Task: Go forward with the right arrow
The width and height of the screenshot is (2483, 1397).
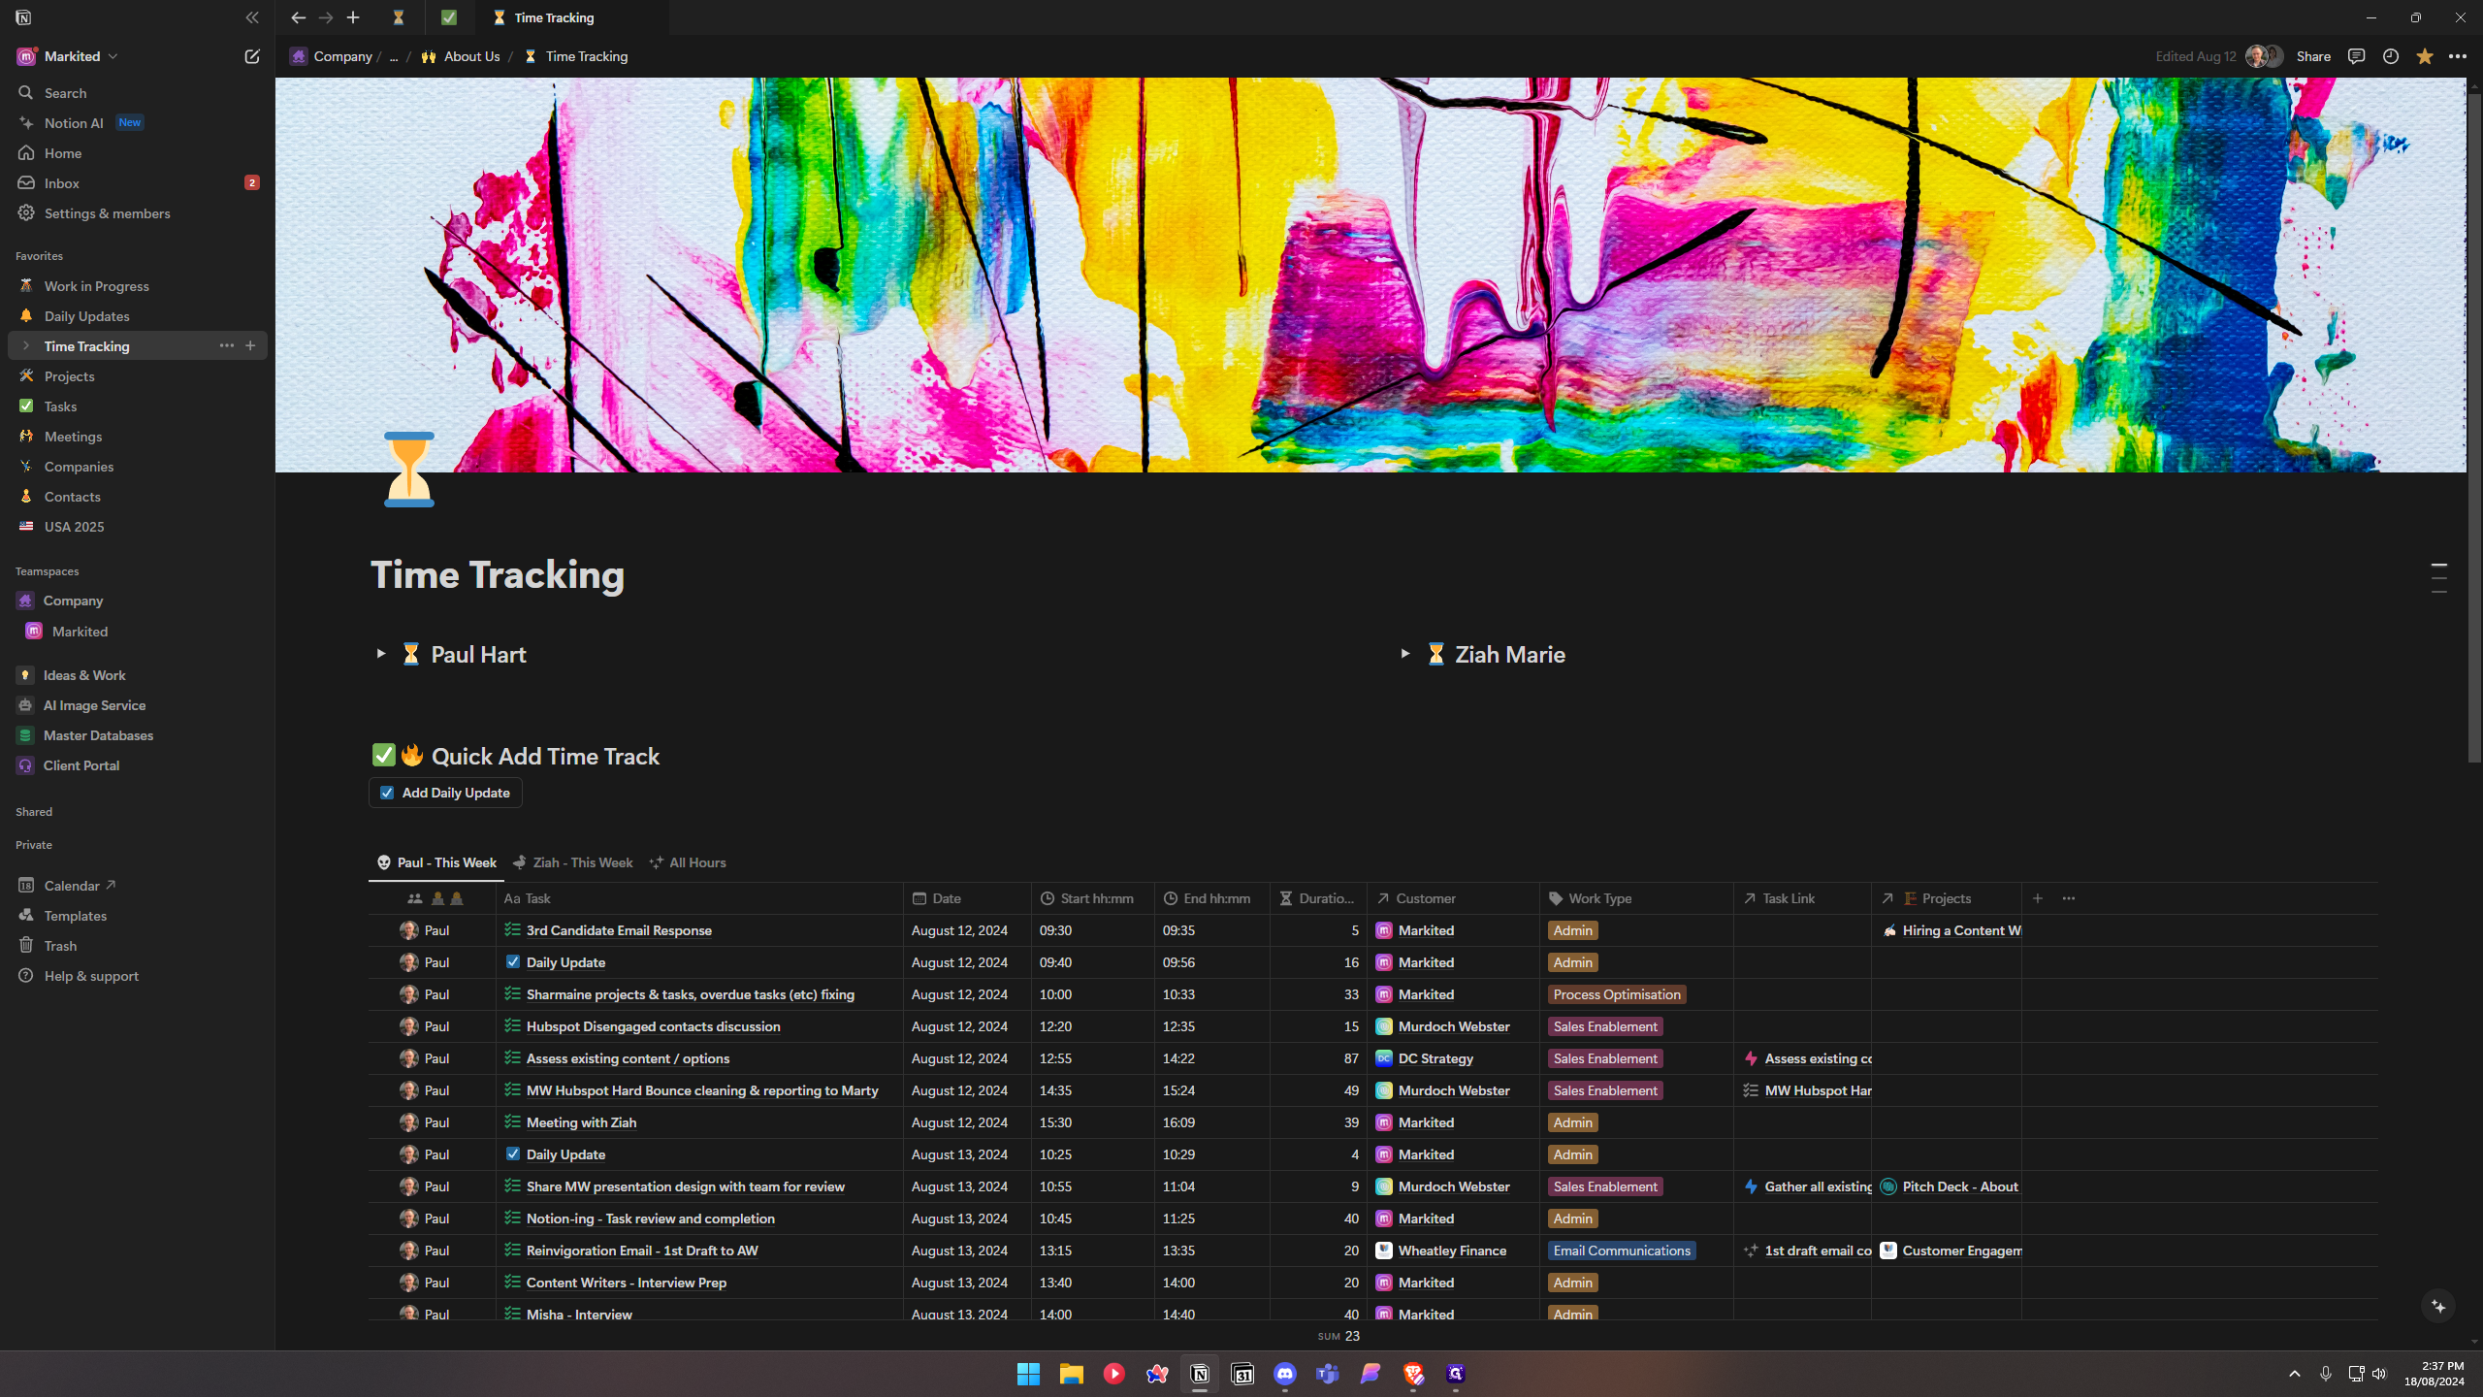Action: click(326, 17)
